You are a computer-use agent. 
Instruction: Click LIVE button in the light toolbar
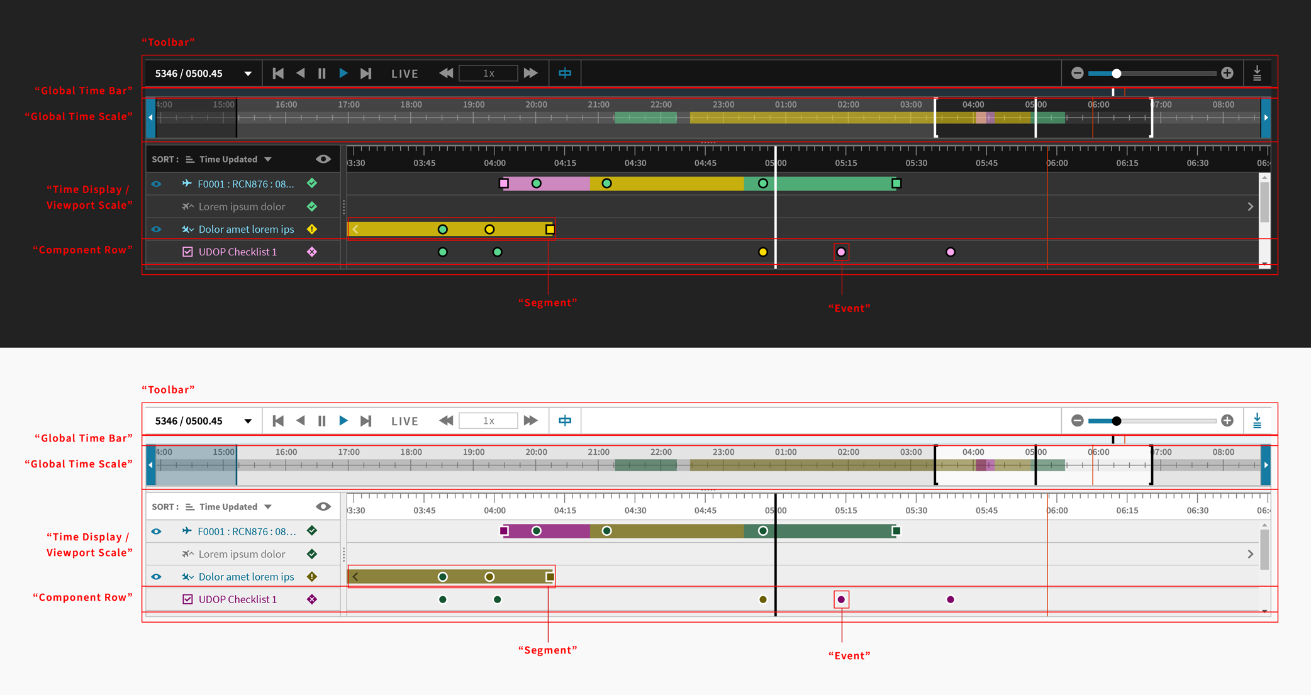click(404, 421)
